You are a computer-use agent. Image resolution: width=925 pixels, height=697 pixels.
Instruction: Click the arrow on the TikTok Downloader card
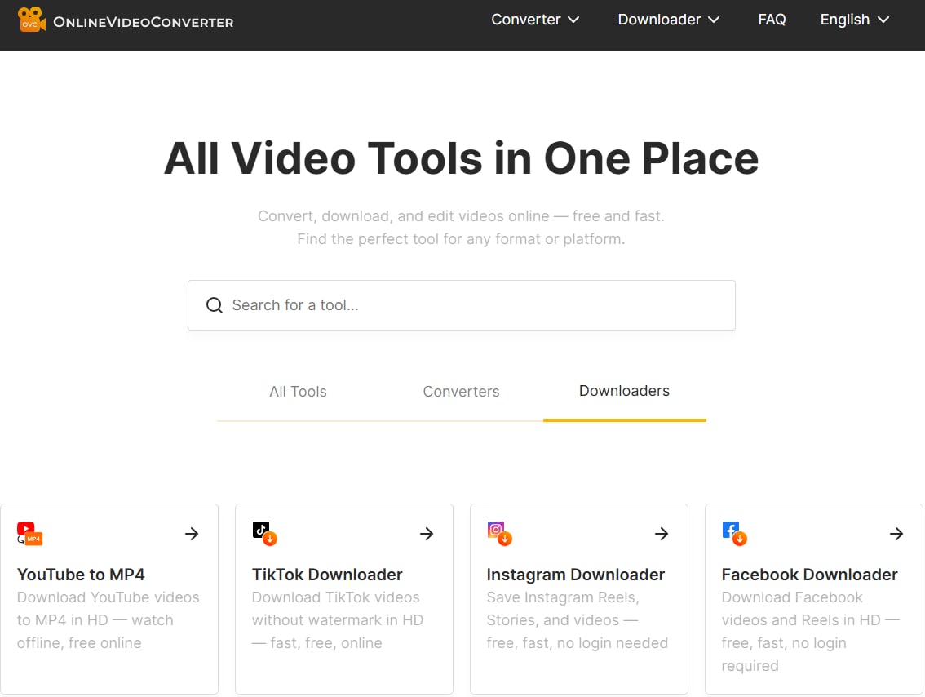click(427, 534)
